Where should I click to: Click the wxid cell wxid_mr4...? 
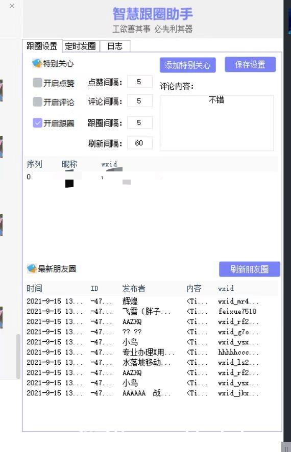tap(238, 301)
